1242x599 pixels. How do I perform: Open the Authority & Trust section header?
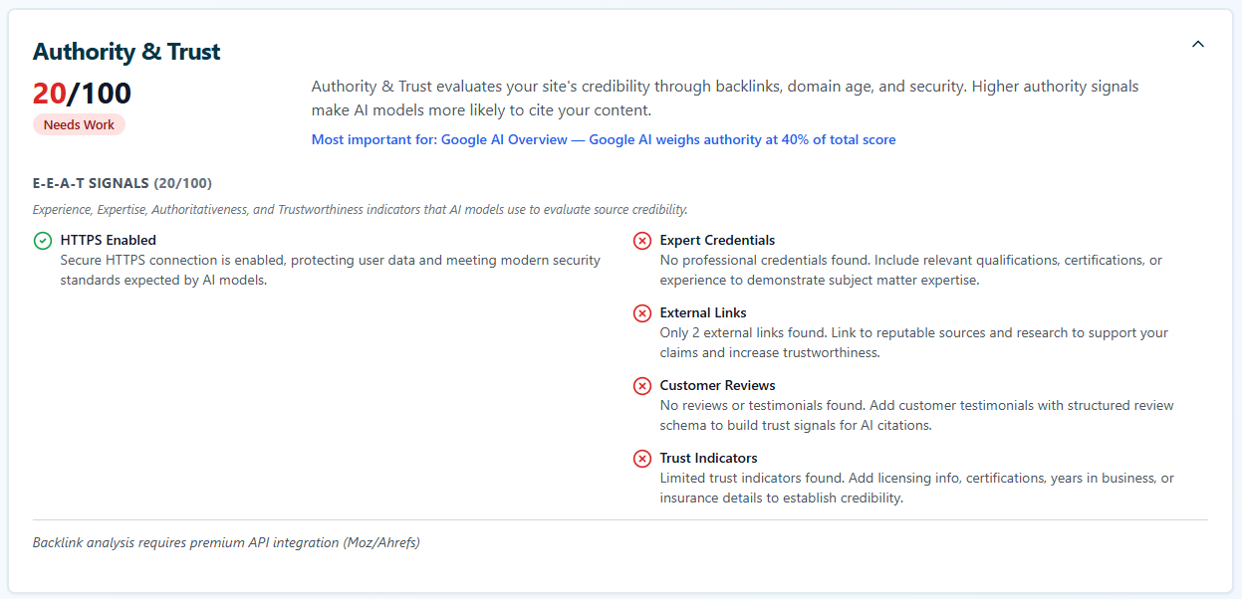tap(125, 51)
